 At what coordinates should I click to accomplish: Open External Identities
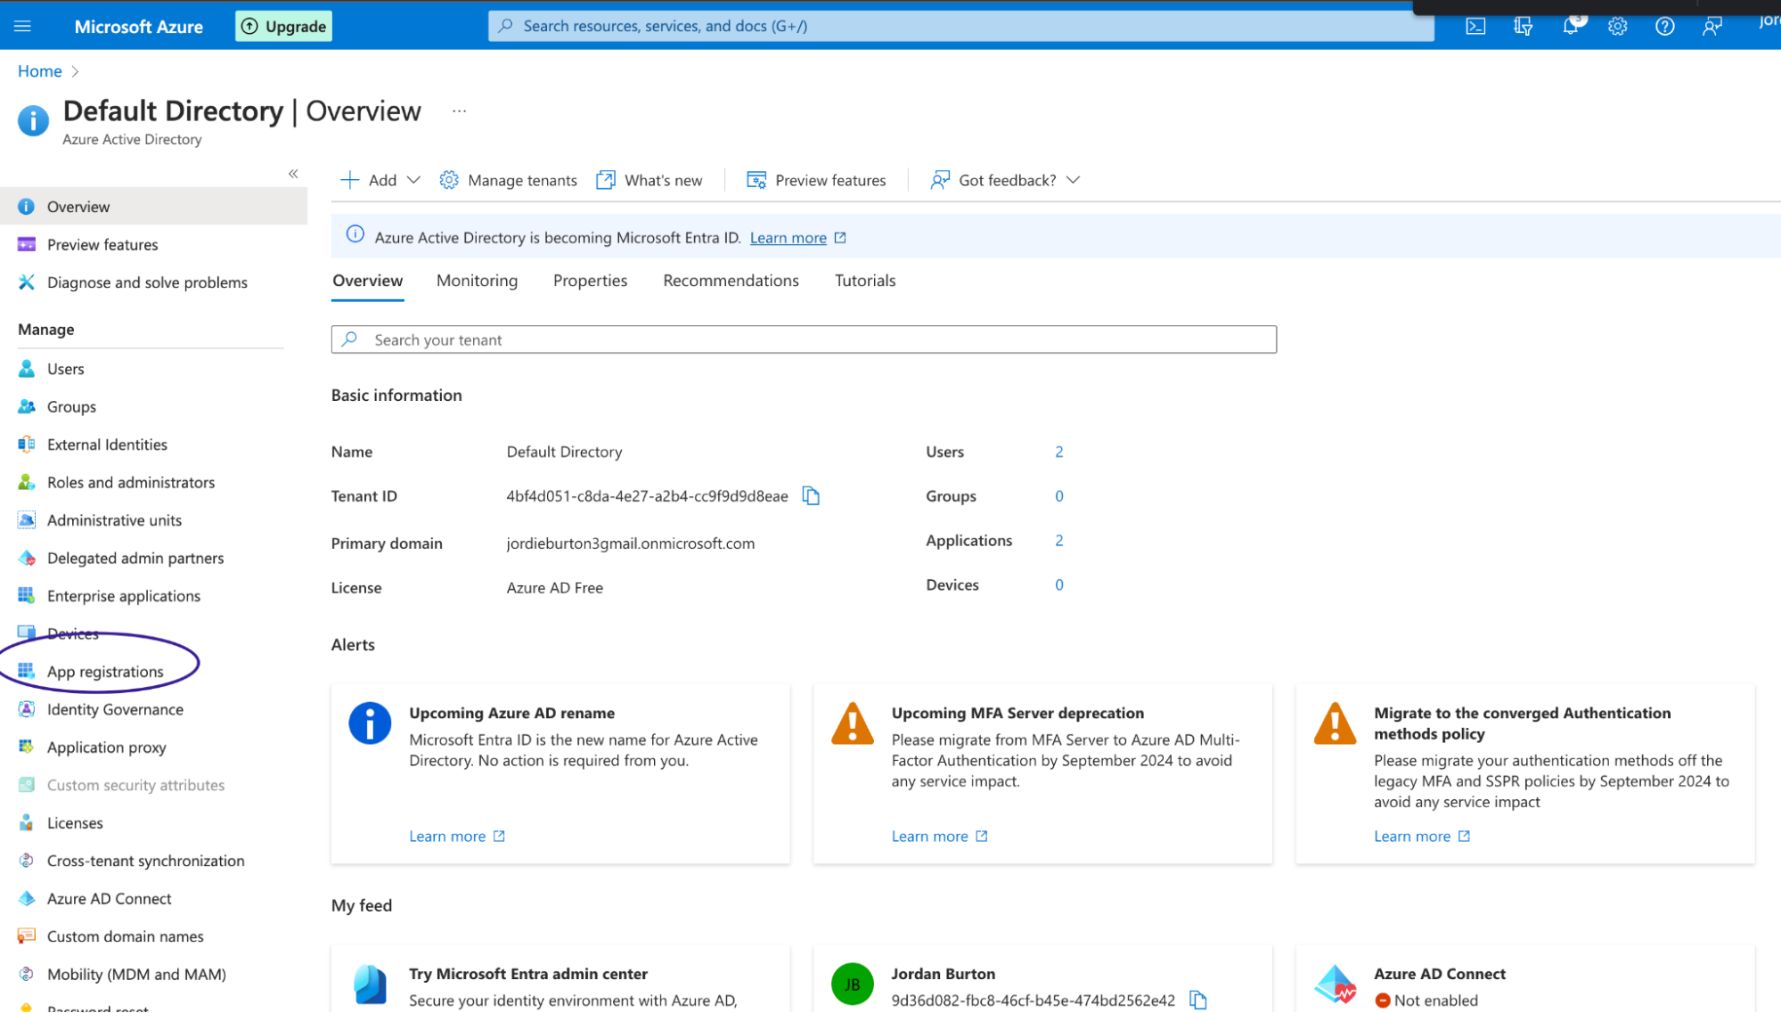tap(107, 445)
